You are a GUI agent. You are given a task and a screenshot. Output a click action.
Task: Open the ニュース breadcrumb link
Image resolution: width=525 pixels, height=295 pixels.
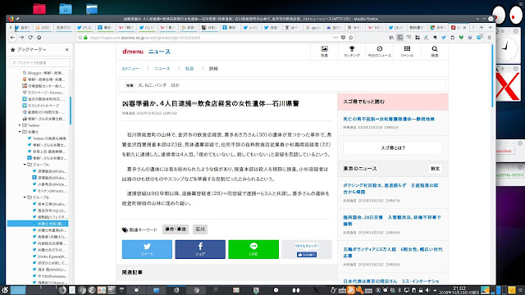(162, 69)
